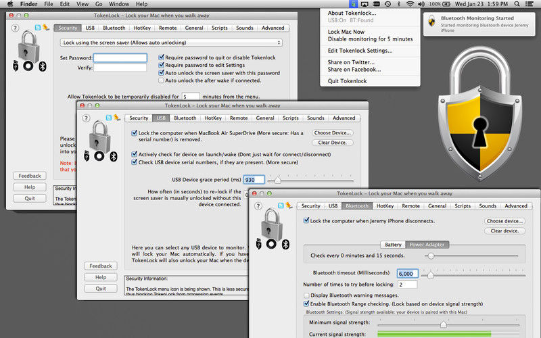
Task: Open Time Machine menu bar icon
Action: 387,4
